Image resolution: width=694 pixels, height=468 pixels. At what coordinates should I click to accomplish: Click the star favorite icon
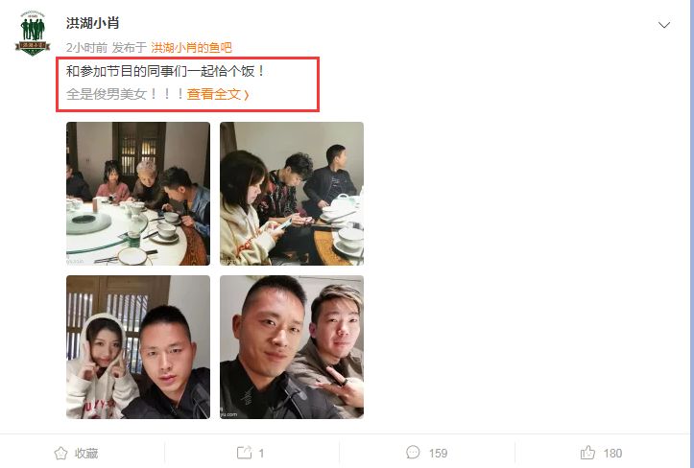pos(60,453)
